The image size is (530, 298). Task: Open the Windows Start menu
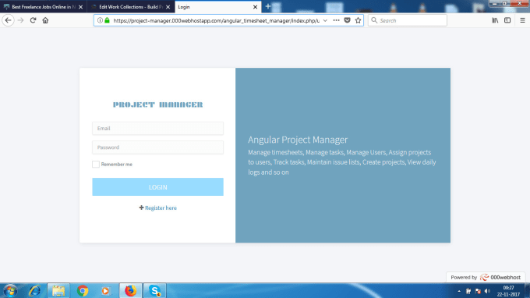[x=10, y=290]
